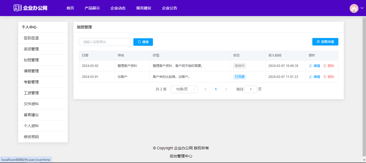Go to previous page arrow
This screenshot has height=163, width=366.
pos(205,89)
